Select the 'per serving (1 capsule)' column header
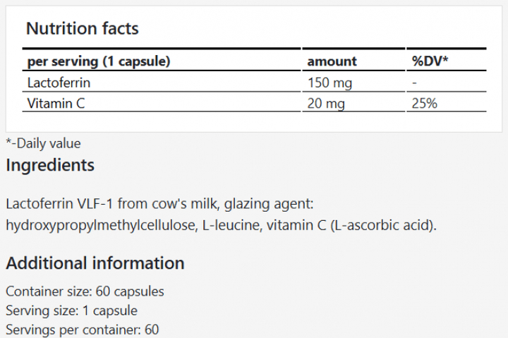The height and width of the screenshot is (338, 508). coord(99,61)
